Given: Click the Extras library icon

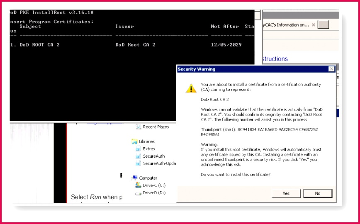Looking at the screenshot, I should point(138,149).
